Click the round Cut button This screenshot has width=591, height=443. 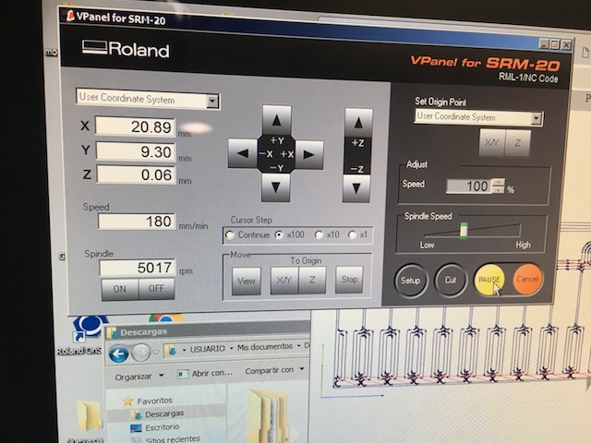click(x=451, y=281)
